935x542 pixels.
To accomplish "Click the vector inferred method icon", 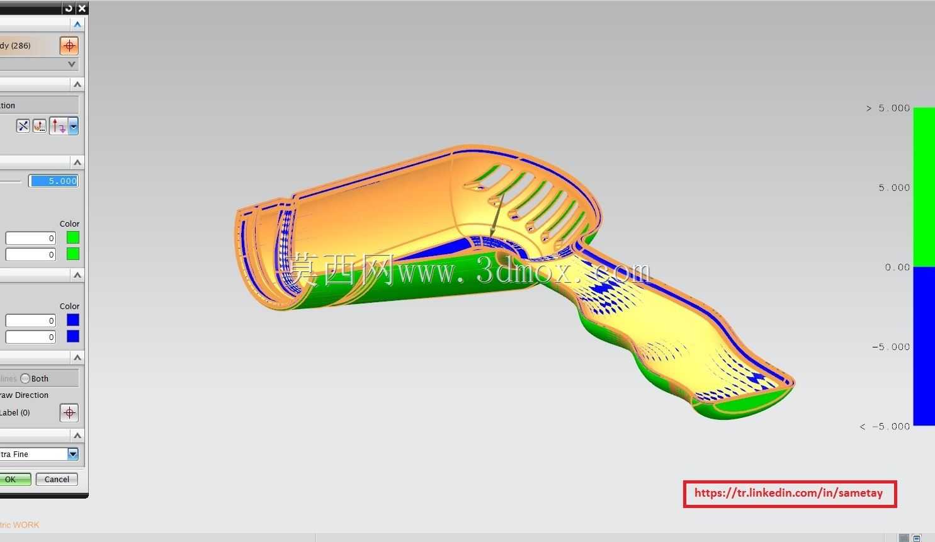I will 59,126.
